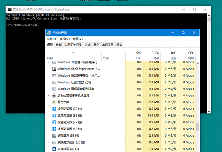The image size is (222, 152).
Task: Click the Windows 音频设备图形隔离 row icon
Action: coord(54,89)
